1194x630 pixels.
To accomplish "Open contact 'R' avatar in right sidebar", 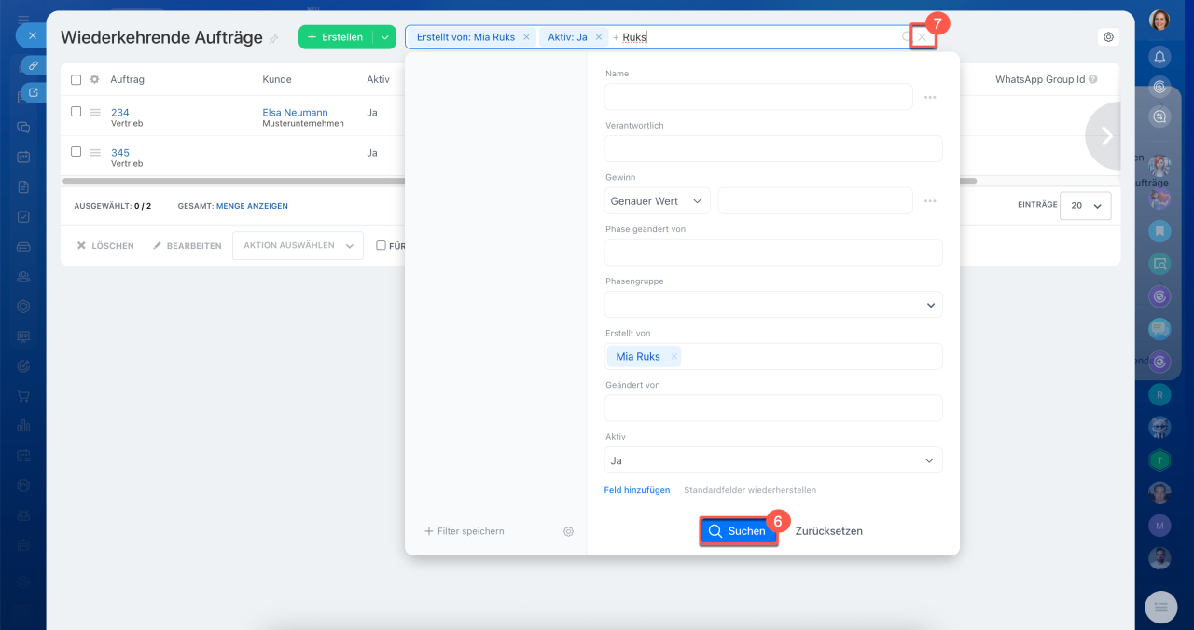I will coord(1159,395).
